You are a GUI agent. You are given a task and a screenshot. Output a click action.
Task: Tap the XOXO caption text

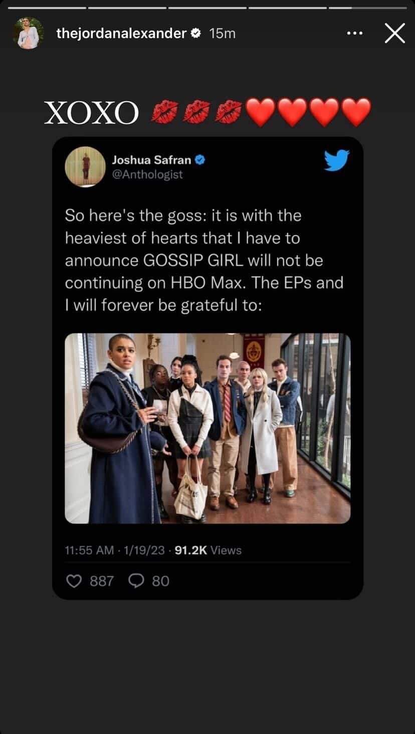(91, 113)
